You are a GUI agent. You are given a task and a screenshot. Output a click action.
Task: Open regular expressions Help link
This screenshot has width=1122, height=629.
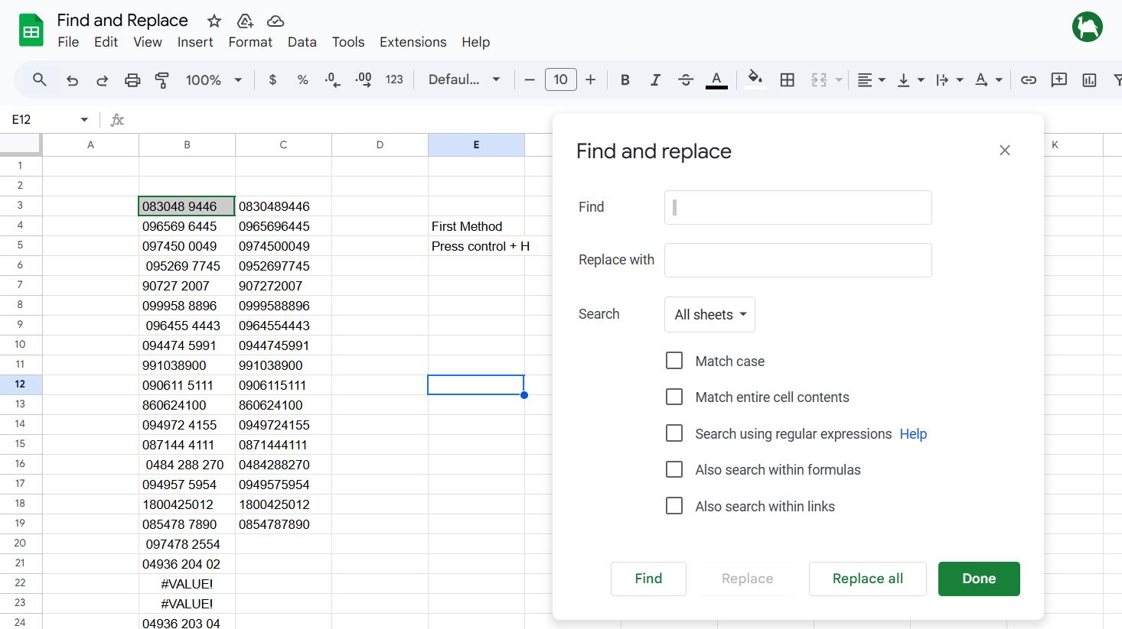[x=913, y=433]
